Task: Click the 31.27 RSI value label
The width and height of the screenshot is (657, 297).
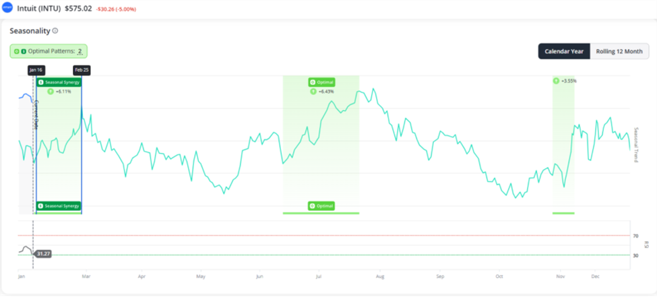Action: point(43,254)
